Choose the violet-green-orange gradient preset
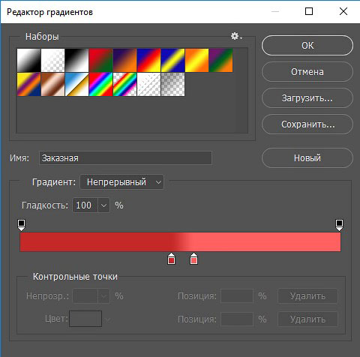Screen dimensions: 360x357 pyautogui.click(x=220, y=60)
